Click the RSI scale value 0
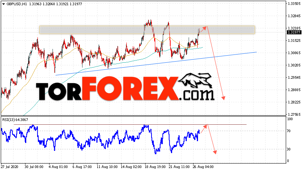The width and height of the screenshot is (303, 171). pos(288,161)
